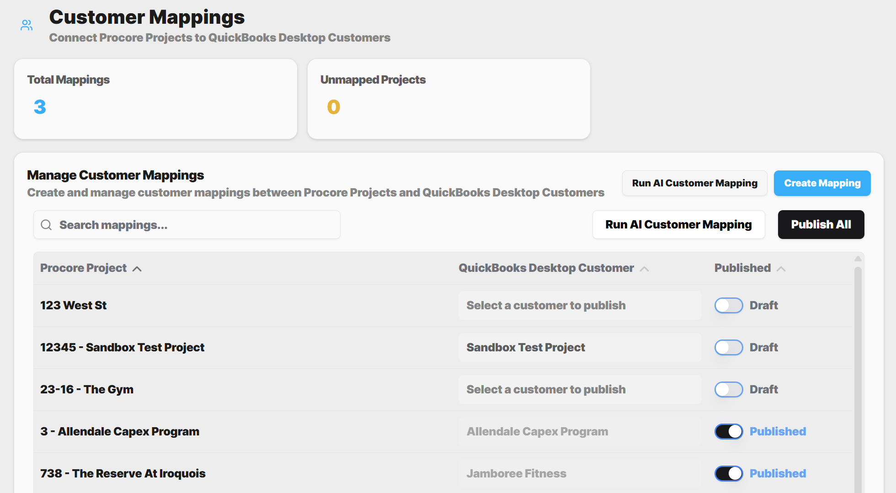Click Run AI Customer Mapping beside Publish All
Image resolution: width=896 pixels, height=493 pixels.
(679, 224)
